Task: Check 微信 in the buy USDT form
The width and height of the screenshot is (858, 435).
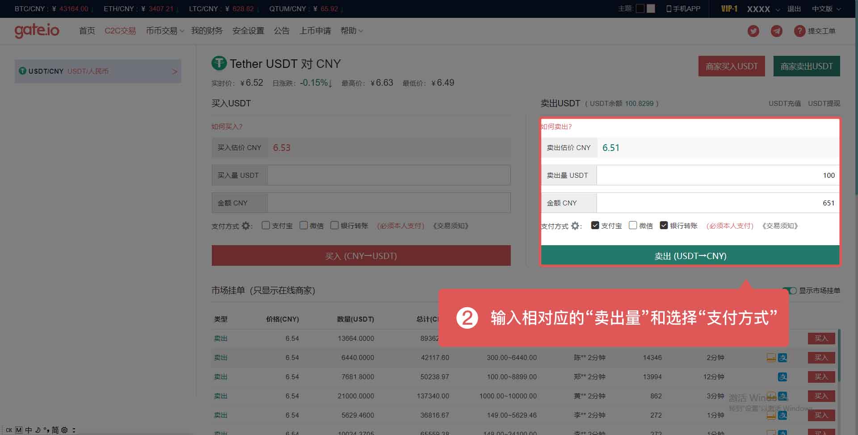Action: (304, 226)
